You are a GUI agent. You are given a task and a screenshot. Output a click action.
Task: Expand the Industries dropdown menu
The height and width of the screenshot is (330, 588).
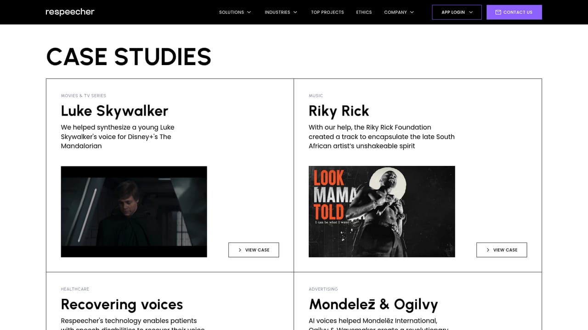point(281,12)
